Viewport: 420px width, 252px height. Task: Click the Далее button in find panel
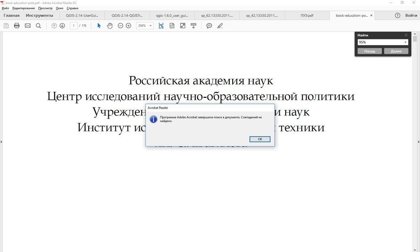(396, 51)
